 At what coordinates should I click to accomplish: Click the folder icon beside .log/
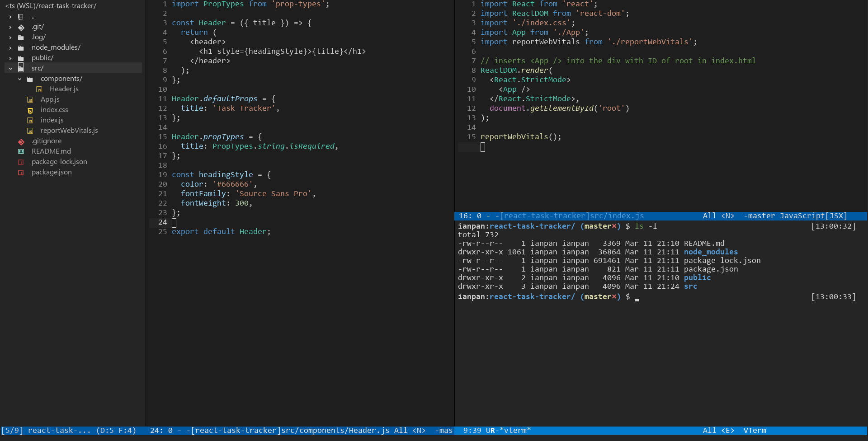pos(21,38)
